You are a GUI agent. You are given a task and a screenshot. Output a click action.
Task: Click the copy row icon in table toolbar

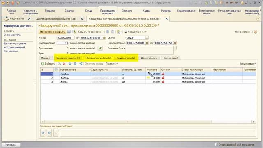pos(59,64)
